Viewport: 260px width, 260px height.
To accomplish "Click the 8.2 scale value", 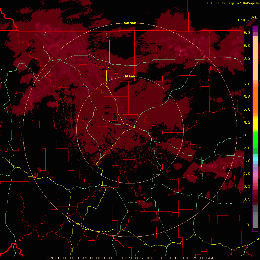I will point(247,58).
